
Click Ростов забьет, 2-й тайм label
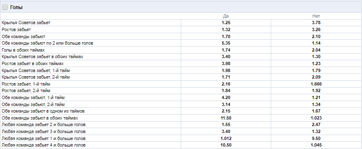click(26, 91)
